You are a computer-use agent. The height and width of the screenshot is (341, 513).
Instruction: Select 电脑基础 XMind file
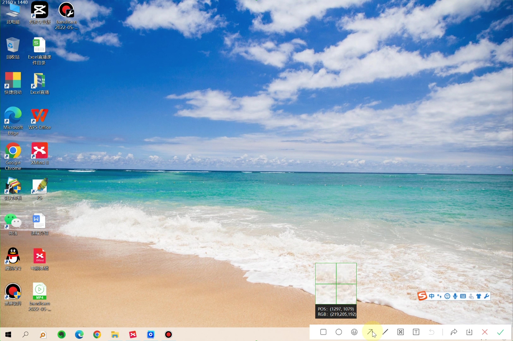[x=39, y=259]
